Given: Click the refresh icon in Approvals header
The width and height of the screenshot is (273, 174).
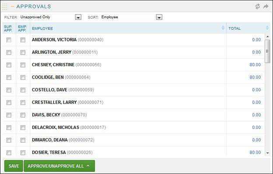Looking at the screenshot, I should pyautogui.click(x=258, y=7).
